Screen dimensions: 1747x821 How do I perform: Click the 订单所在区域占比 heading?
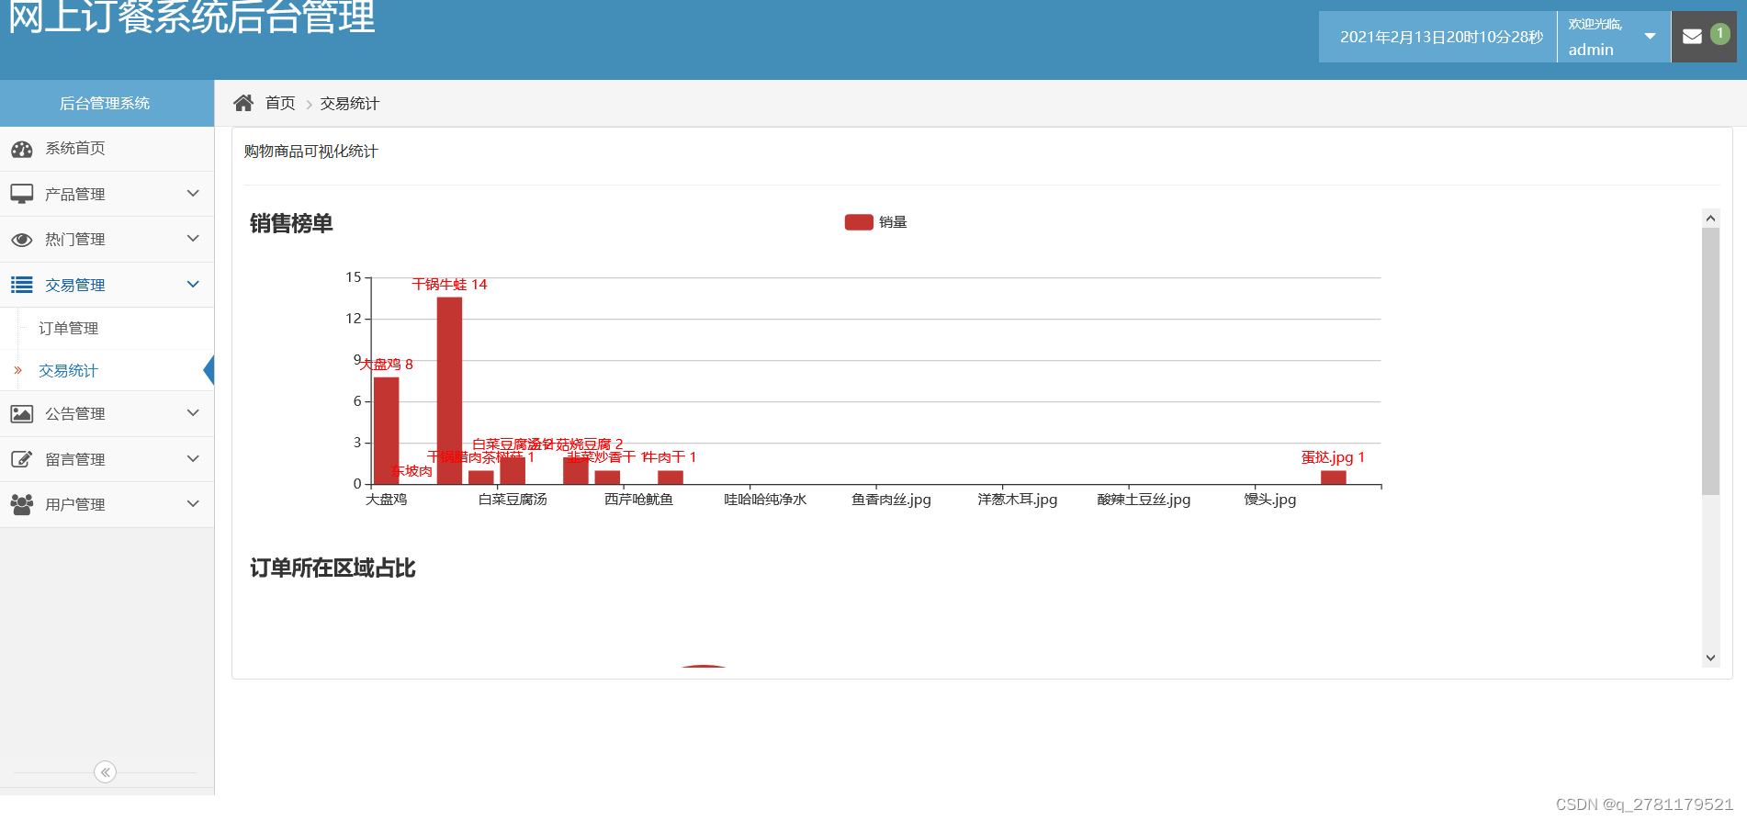tap(332, 568)
